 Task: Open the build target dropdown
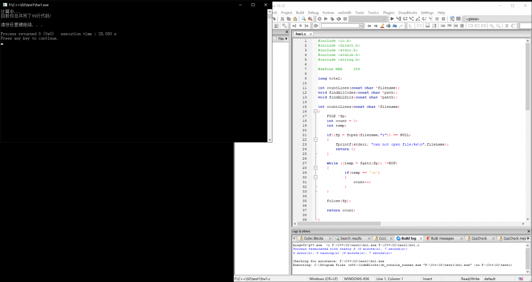coord(367,19)
